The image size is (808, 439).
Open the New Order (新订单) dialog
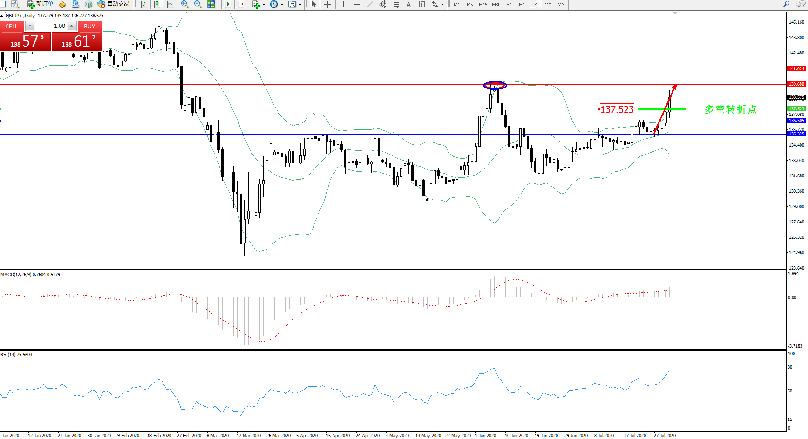[x=41, y=4]
